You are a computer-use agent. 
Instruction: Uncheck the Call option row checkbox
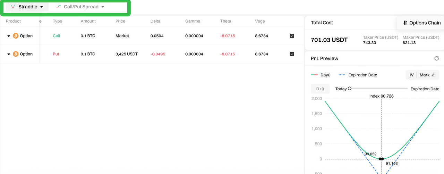292,36
